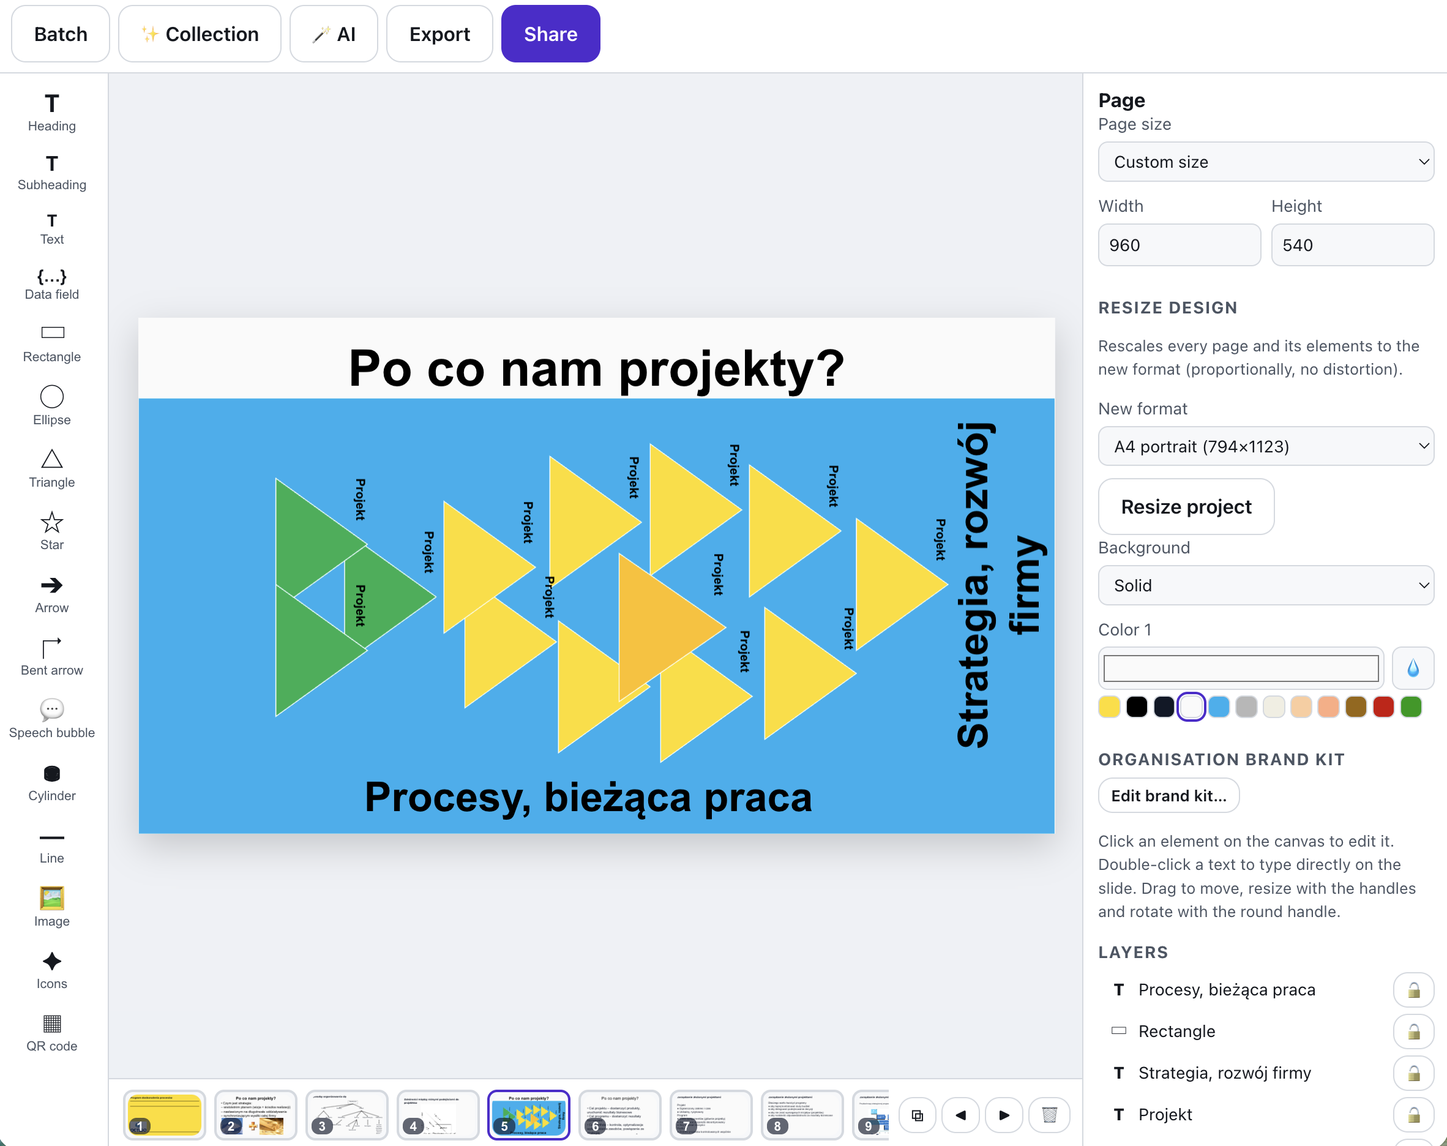Open the Batch menu
The height and width of the screenshot is (1146, 1447).
(61, 34)
